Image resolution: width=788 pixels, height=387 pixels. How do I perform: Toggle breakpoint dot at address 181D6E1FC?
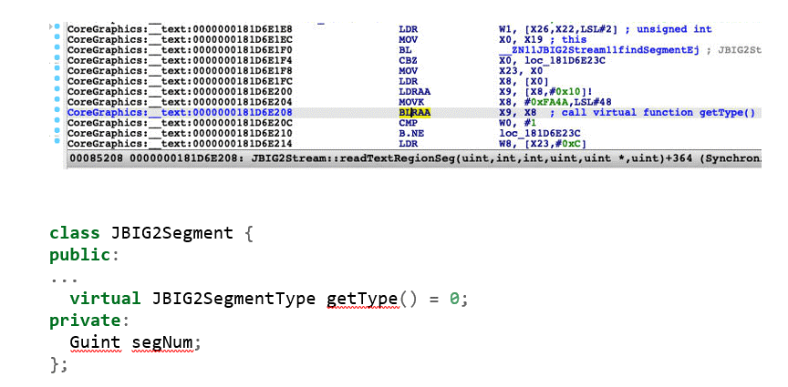tap(57, 79)
